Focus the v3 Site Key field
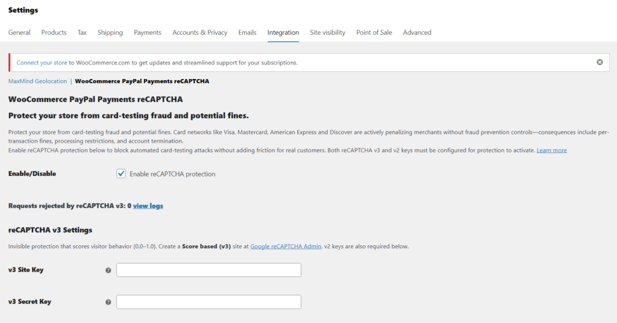The image size is (617, 323). tap(208, 270)
